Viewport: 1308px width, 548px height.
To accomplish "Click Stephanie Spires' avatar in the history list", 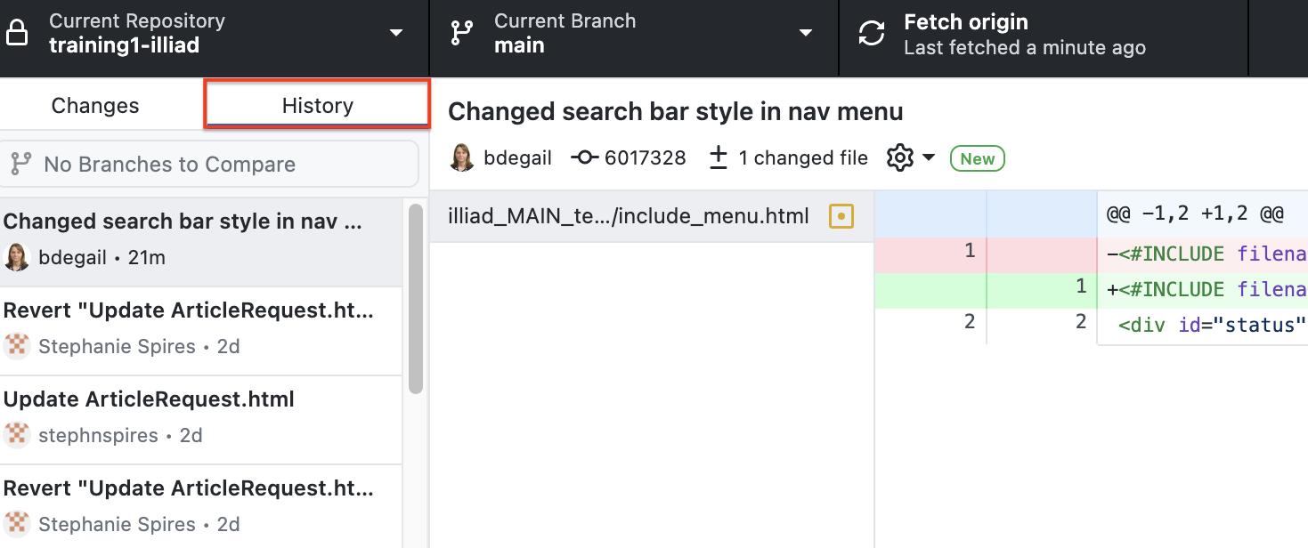I will coord(17,346).
